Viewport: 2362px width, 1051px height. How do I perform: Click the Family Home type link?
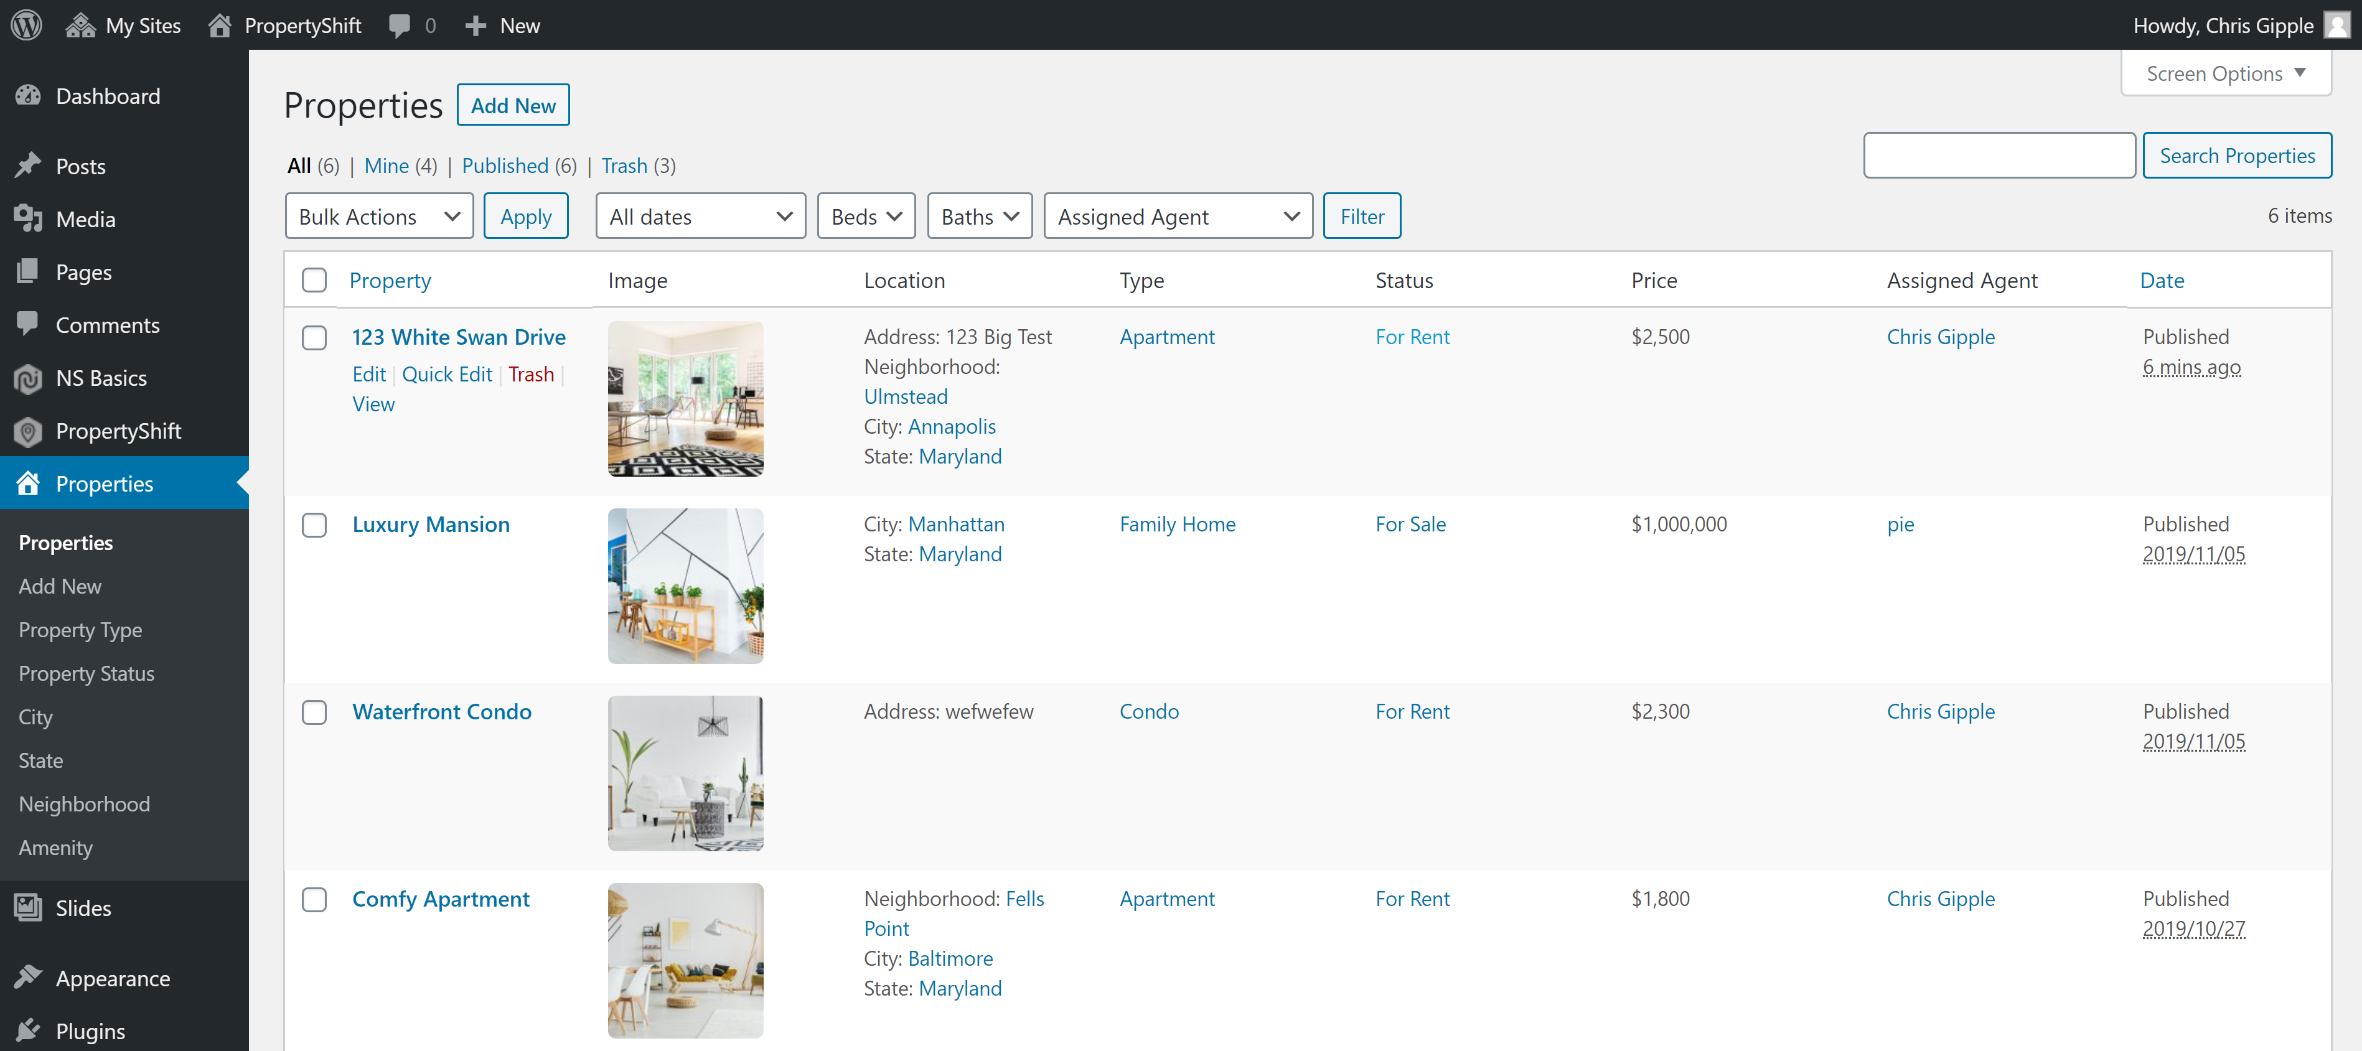coord(1178,524)
